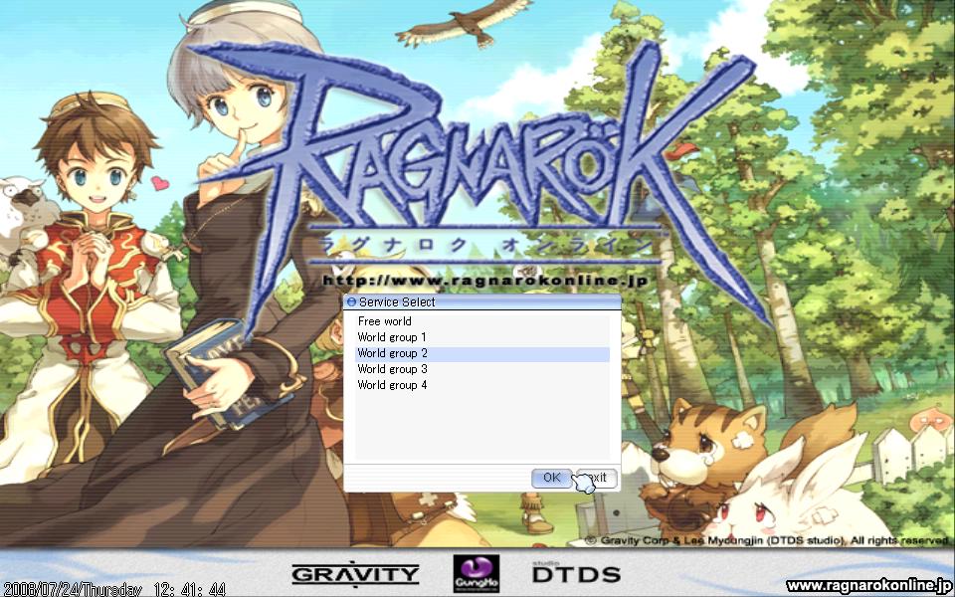Click the GungHo logo at the bottom
The image size is (955, 597).
[477, 573]
